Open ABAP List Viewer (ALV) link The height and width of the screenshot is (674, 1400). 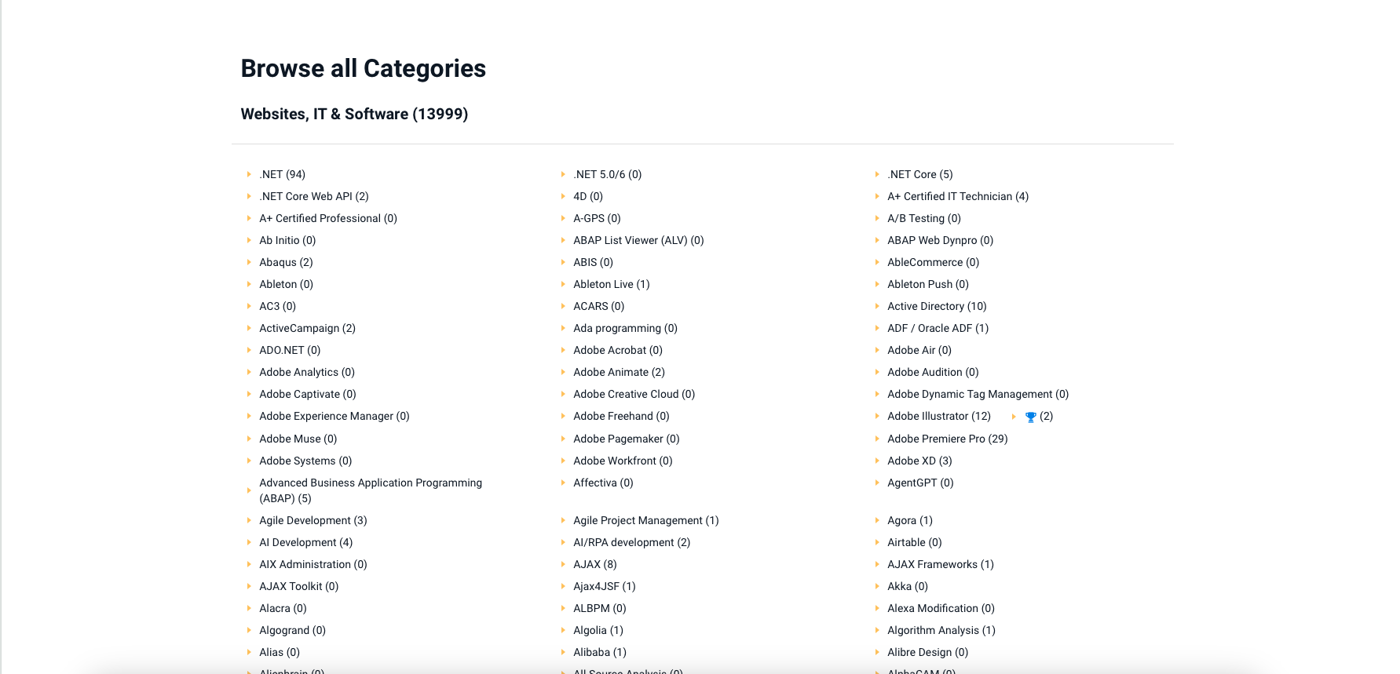point(638,240)
